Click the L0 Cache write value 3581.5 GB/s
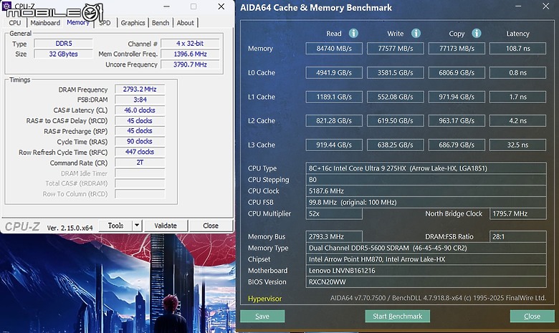The image size is (559, 333). pos(396,72)
